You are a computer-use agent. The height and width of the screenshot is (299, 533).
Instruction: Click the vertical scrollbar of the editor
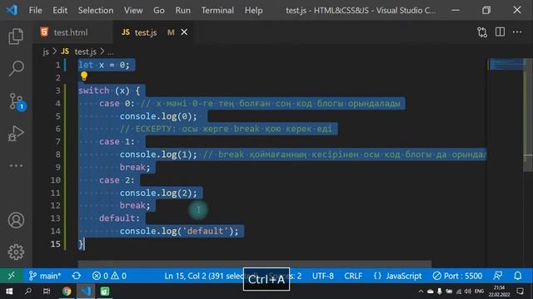(x=527, y=115)
